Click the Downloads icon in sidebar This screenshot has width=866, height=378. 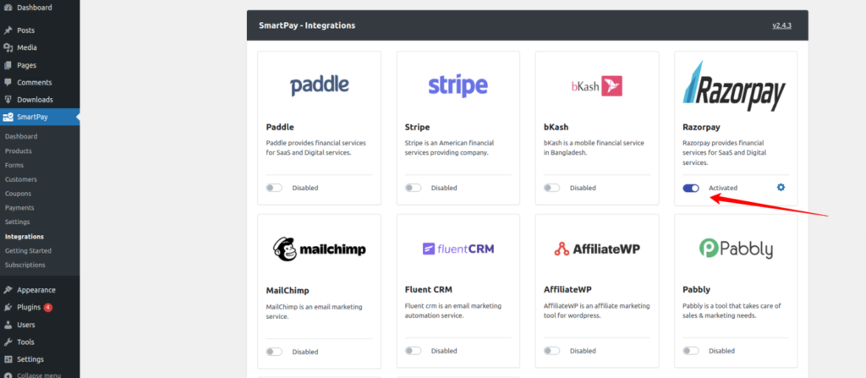coord(8,100)
